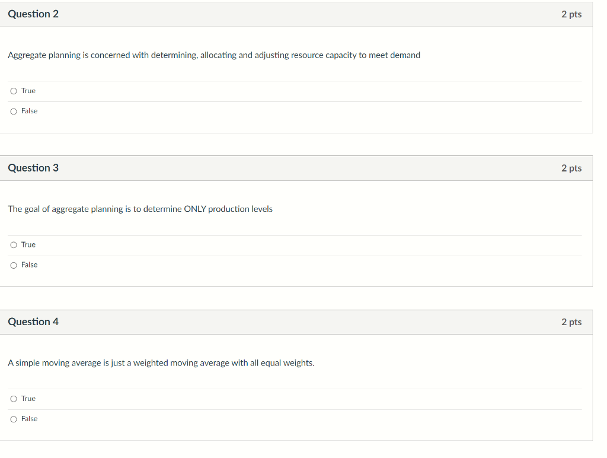The image size is (607, 458).
Task: Select False for Question 3
Action: tap(13, 265)
